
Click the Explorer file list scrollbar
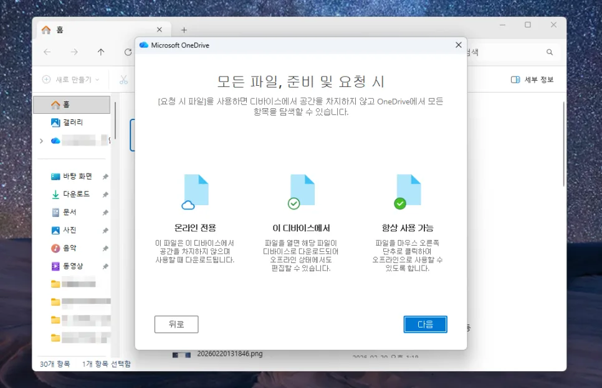click(x=563, y=144)
